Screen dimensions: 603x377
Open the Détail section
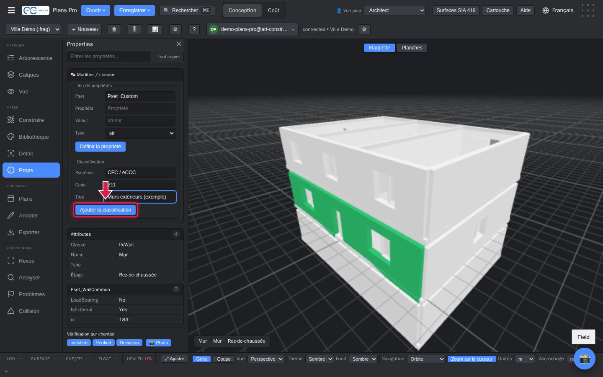click(31, 153)
